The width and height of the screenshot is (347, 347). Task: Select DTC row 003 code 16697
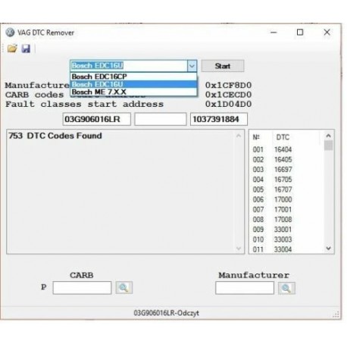tap(286, 170)
